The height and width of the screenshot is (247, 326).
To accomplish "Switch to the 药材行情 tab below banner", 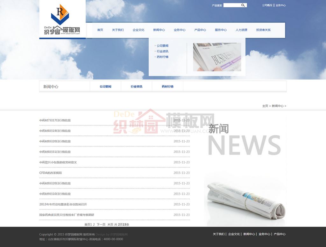I will pyautogui.click(x=167, y=87).
